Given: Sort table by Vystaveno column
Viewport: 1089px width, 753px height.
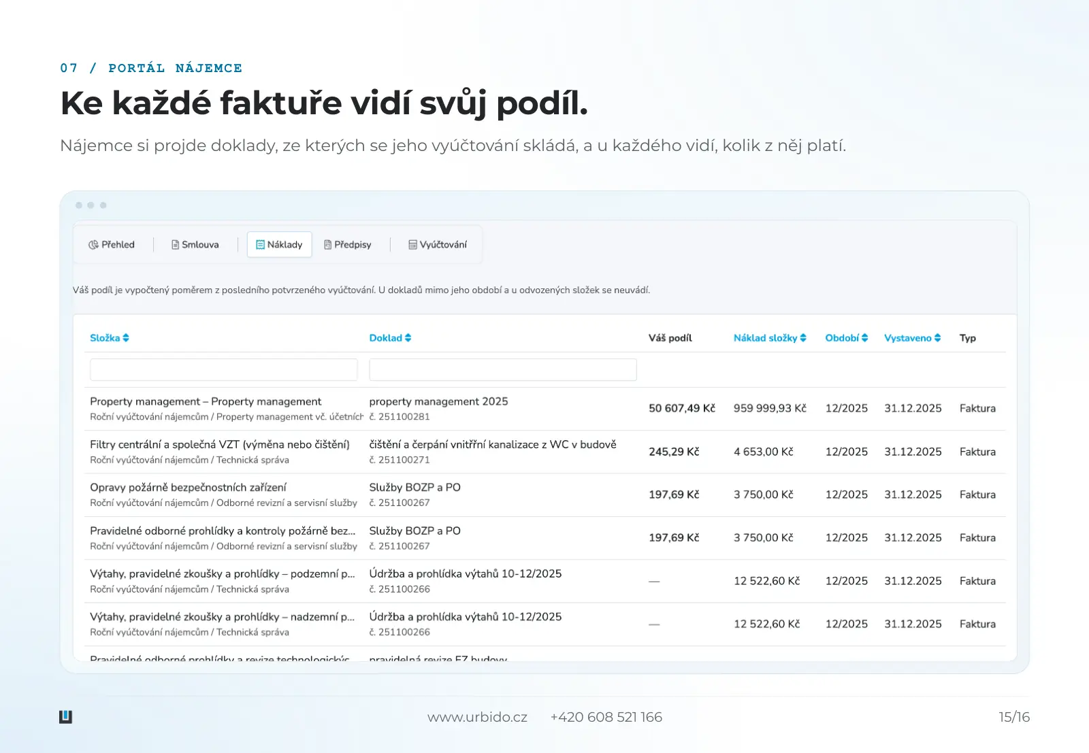Looking at the screenshot, I should click(x=913, y=338).
